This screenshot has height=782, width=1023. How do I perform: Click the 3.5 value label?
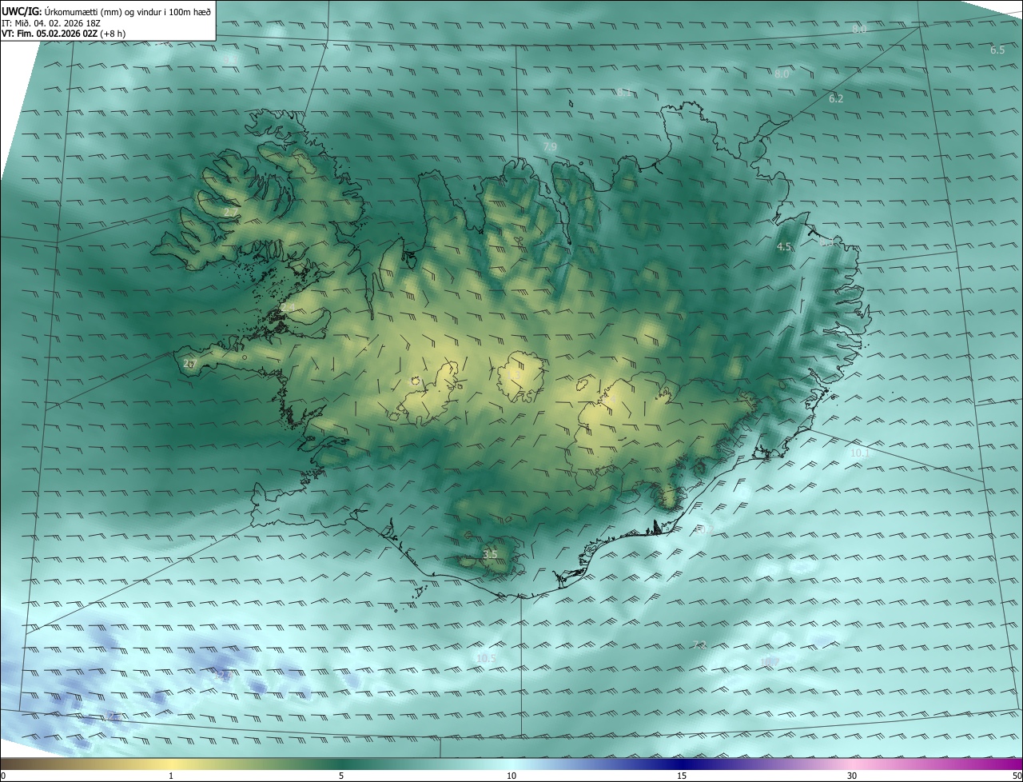[x=491, y=554]
